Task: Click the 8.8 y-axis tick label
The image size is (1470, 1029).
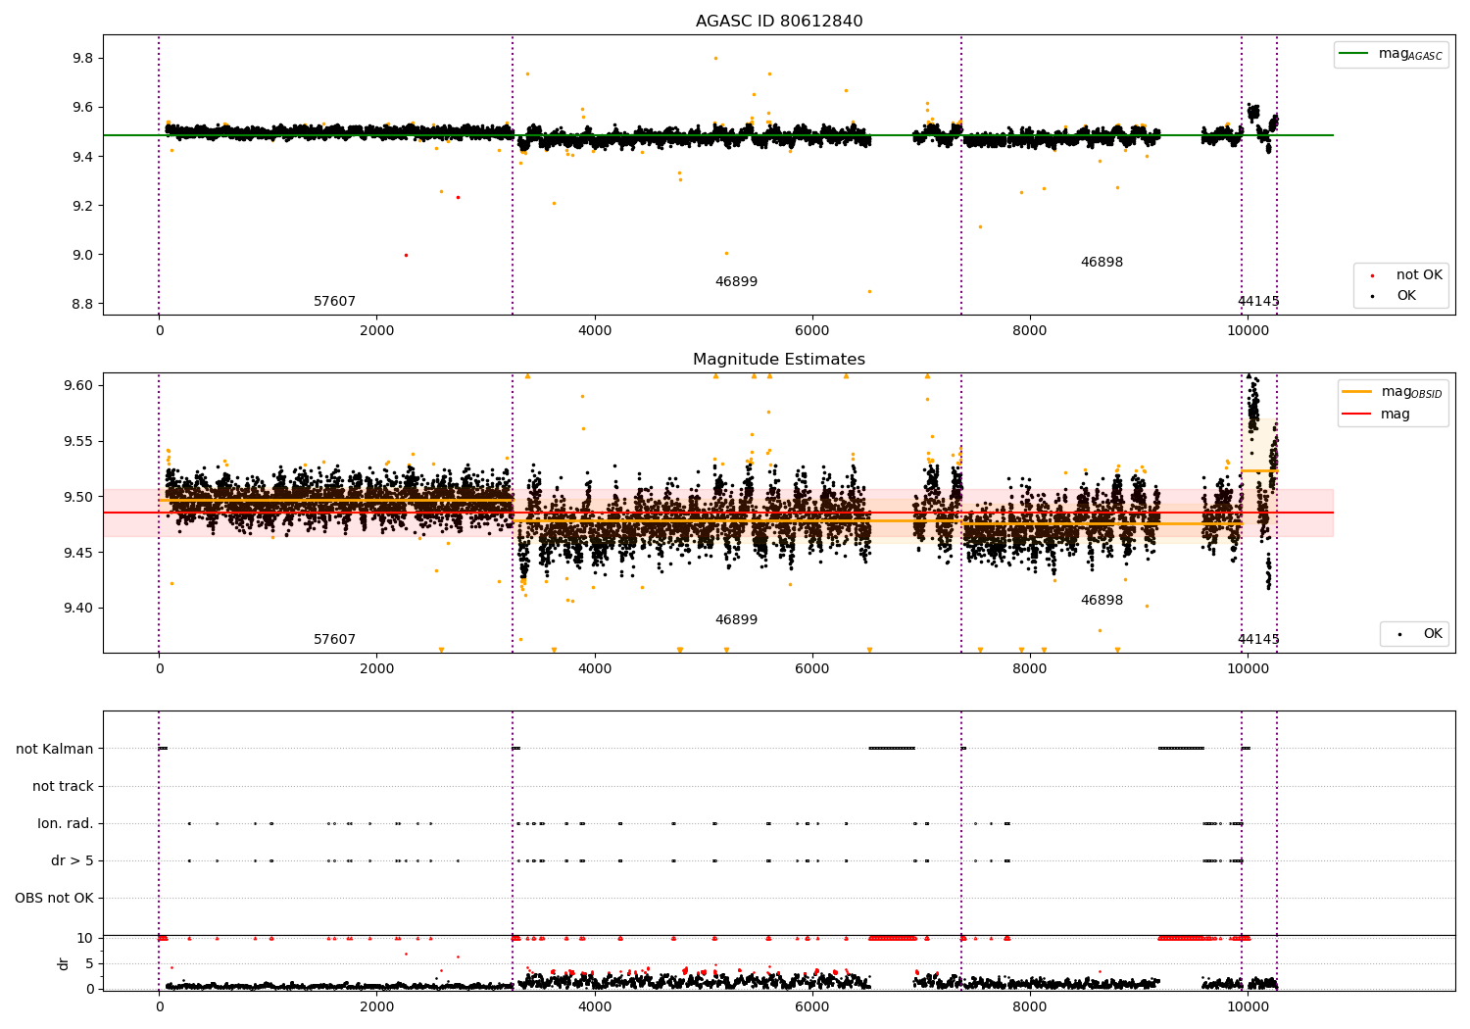Action: click(83, 304)
